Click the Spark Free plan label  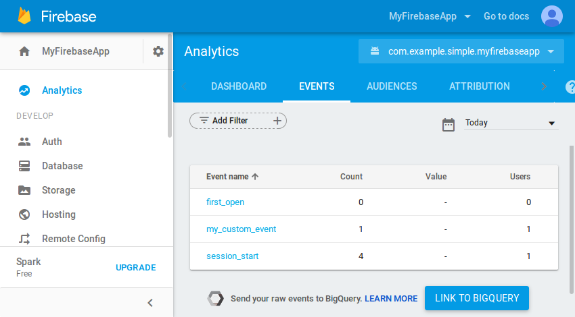coord(28,267)
